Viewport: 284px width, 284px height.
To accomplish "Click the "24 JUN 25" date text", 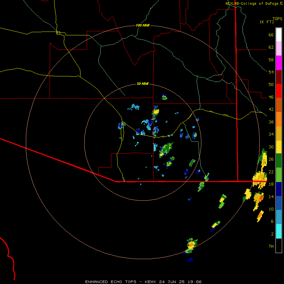I will tap(172, 282).
